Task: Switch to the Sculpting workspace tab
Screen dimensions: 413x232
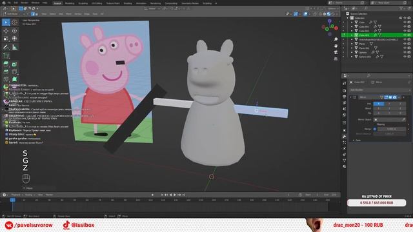Action: (x=83, y=3)
